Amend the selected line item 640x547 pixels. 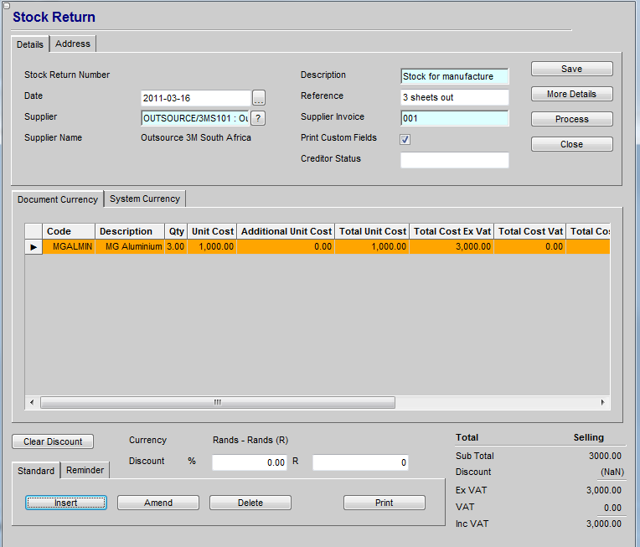[158, 503]
